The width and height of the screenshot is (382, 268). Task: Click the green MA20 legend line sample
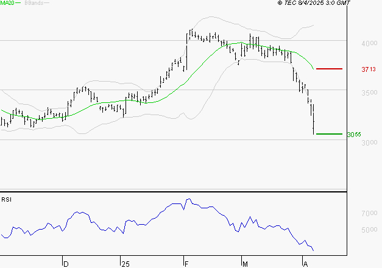(18, 3)
